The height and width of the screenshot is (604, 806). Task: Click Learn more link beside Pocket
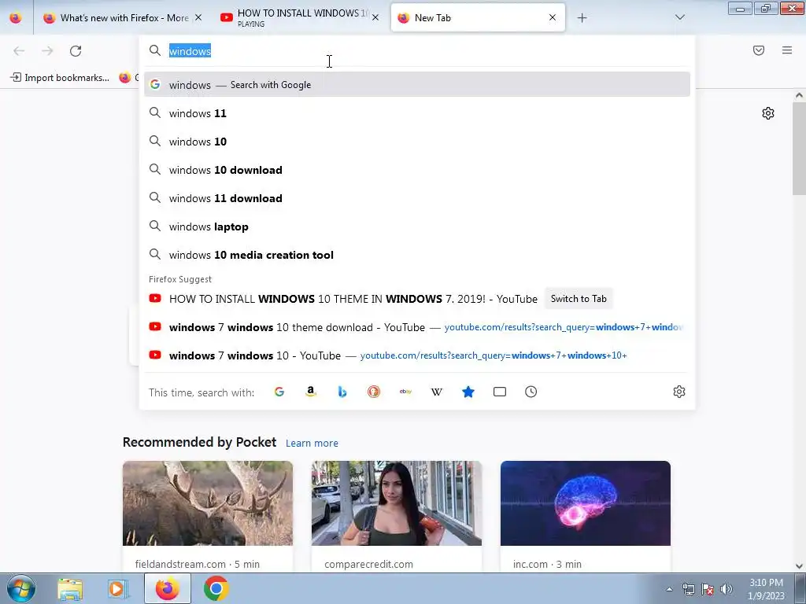tap(312, 444)
